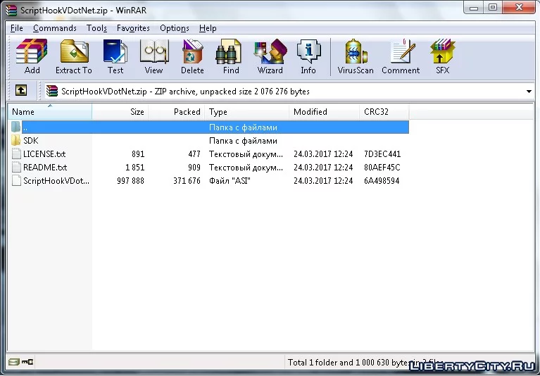This screenshot has height=376, width=540.
Task: Click the archive path text in address bar
Action: click(x=185, y=92)
